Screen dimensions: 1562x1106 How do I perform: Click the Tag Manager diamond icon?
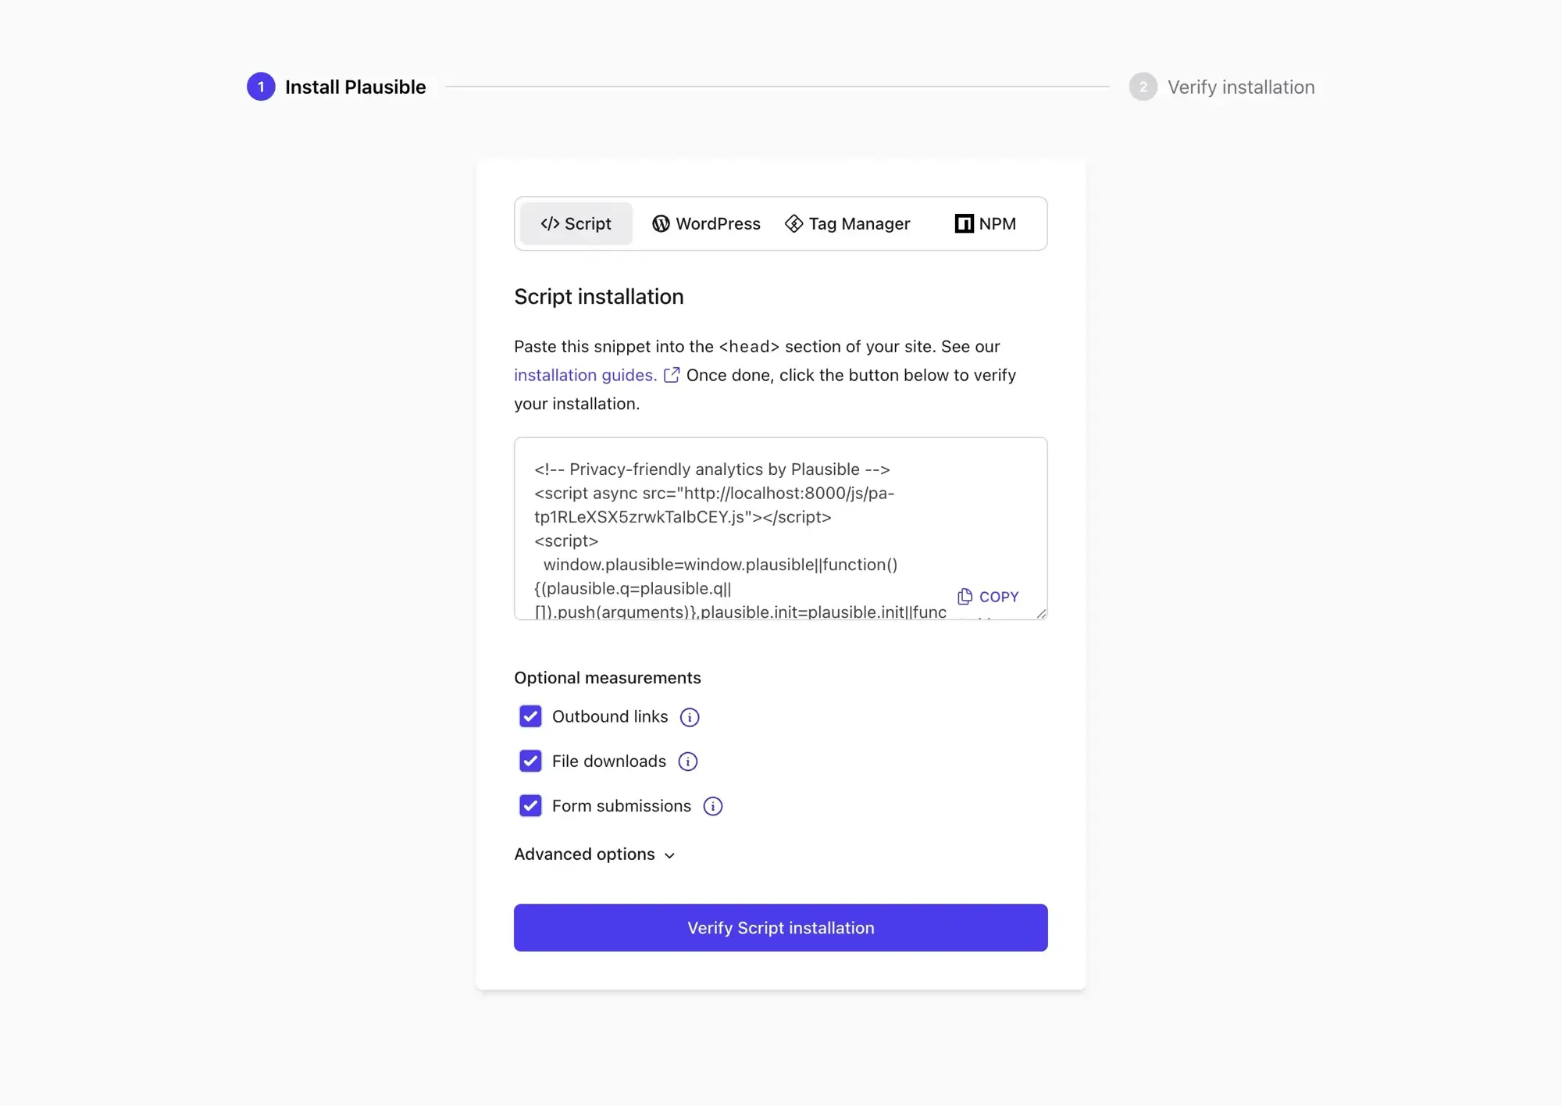(x=793, y=223)
